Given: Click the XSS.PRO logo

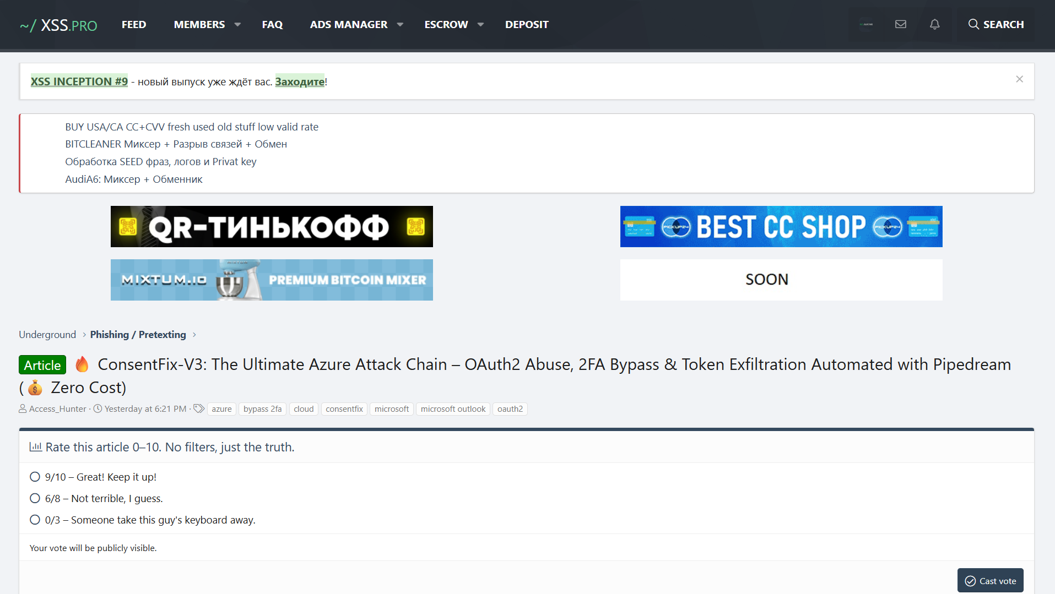Looking at the screenshot, I should point(58,24).
